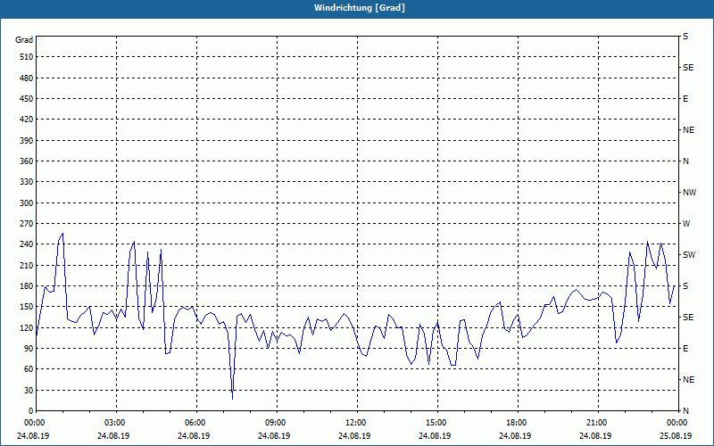Select the SE compass label above 480

(x=688, y=68)
